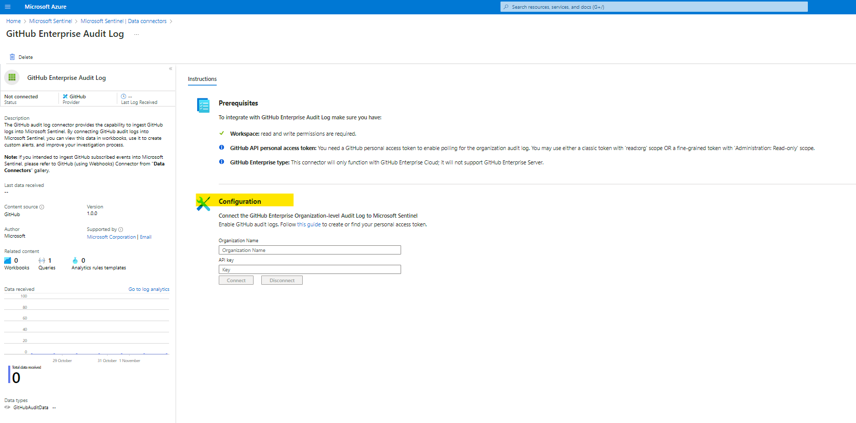The height and width of the screenshot is (423, 856).
Task: Click the Connect button
Action: click(236, 280)
